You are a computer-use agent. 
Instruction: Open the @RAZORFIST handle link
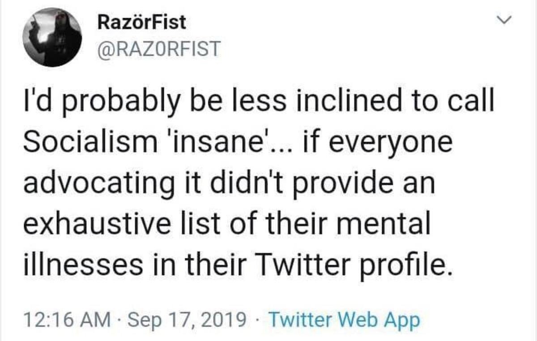[x=158, y=49]
